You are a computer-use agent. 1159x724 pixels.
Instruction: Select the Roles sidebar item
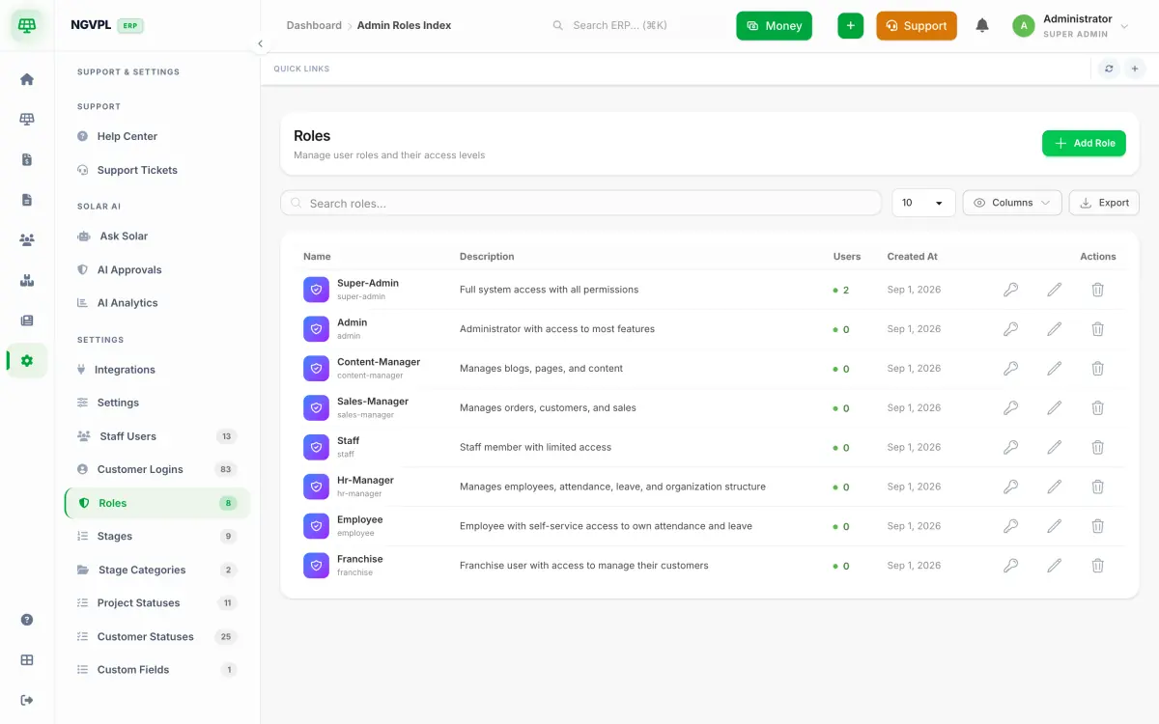point(156,503)
